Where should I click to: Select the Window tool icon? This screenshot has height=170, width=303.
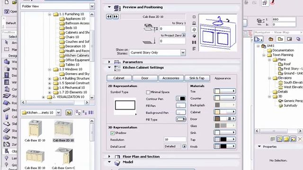(7, 82)
